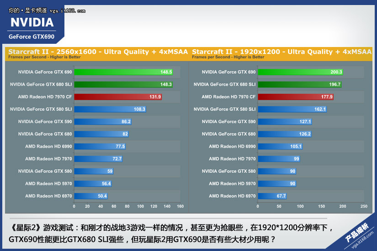Screen dimensions: 377x251
Task: Click the left chart's NVIDIA GeForce GTX 590 label
Action: pos(45,121)
